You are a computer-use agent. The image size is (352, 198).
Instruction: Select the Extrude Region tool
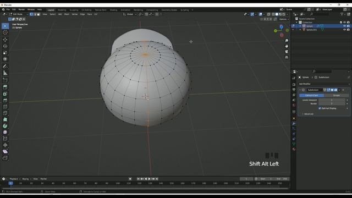tap(5, 87)
